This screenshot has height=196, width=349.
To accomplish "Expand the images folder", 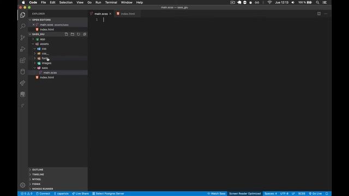I will 46,63.
